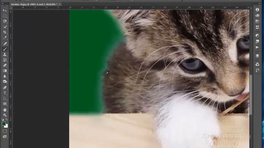Swap foreground and background colors

pyautogui.click(x=7, y=120)
